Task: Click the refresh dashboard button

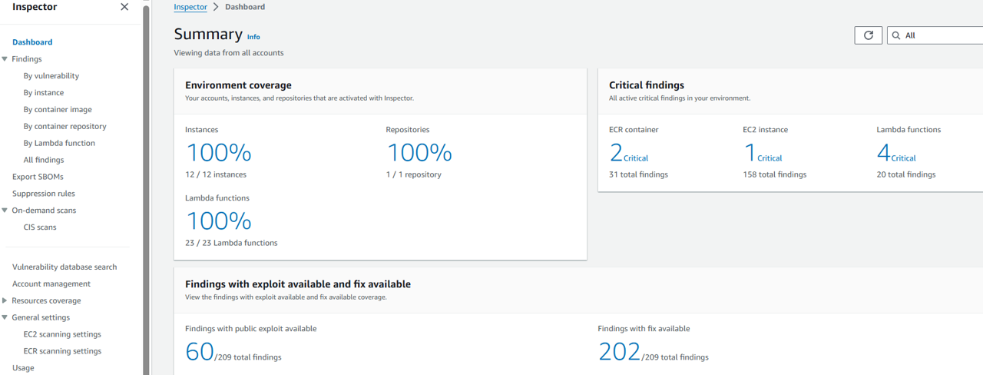Action: click(x=868, y=35)
